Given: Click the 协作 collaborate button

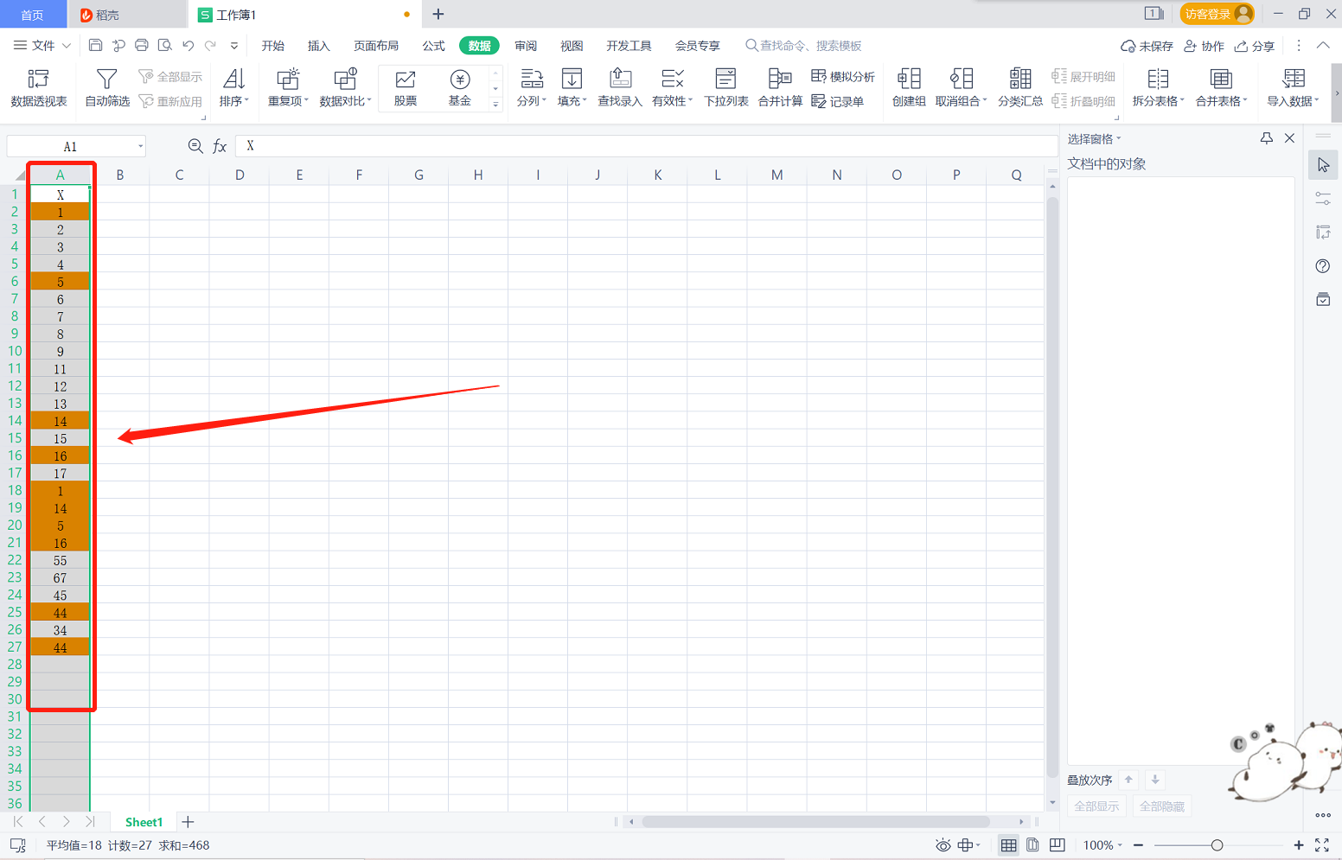Looking at the screenshot, I should (1204, 46).
